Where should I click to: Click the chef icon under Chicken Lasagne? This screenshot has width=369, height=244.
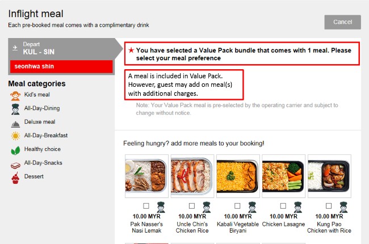297,207
